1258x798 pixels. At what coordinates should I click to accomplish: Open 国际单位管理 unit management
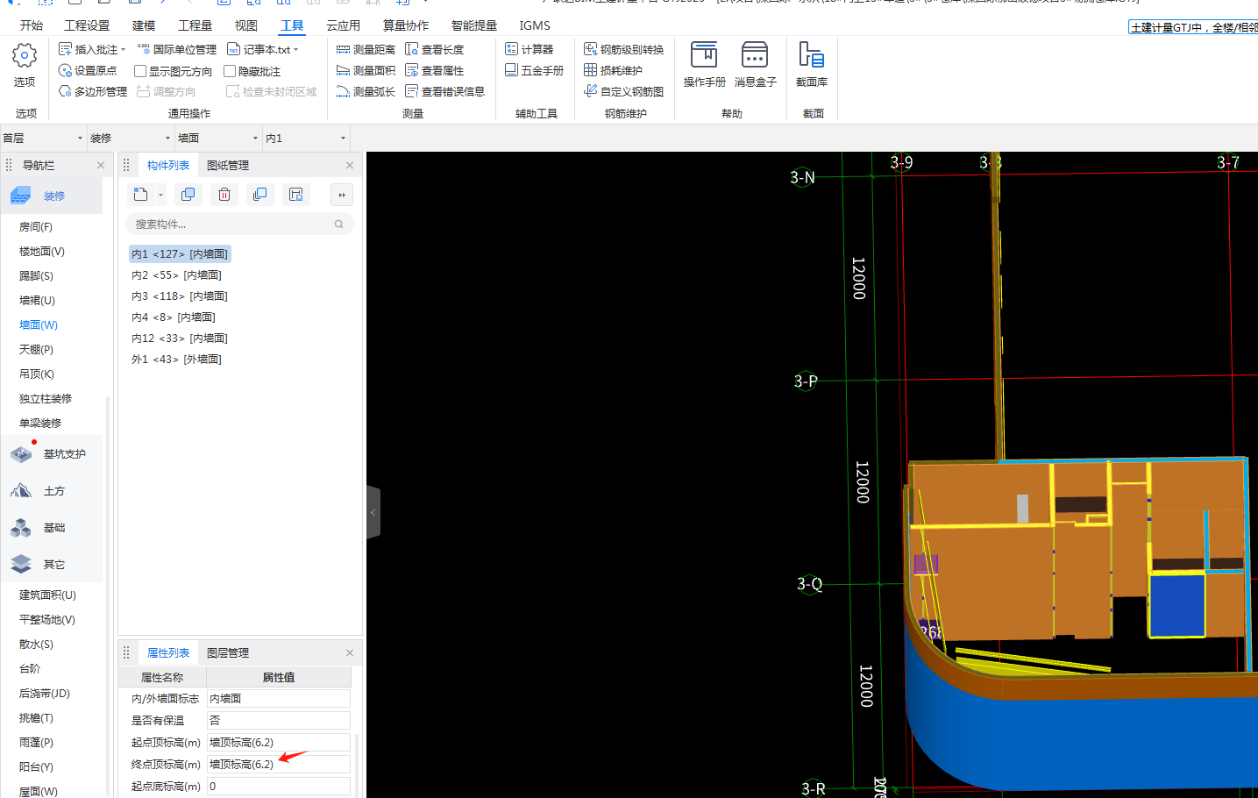tap(176, 49)
